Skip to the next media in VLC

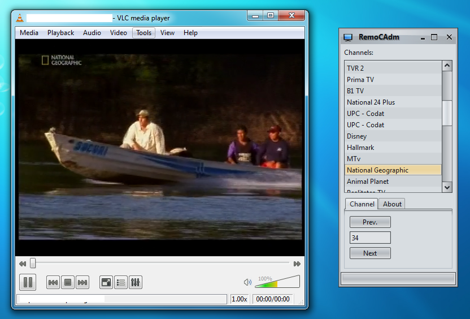click(x=82, y=282)
